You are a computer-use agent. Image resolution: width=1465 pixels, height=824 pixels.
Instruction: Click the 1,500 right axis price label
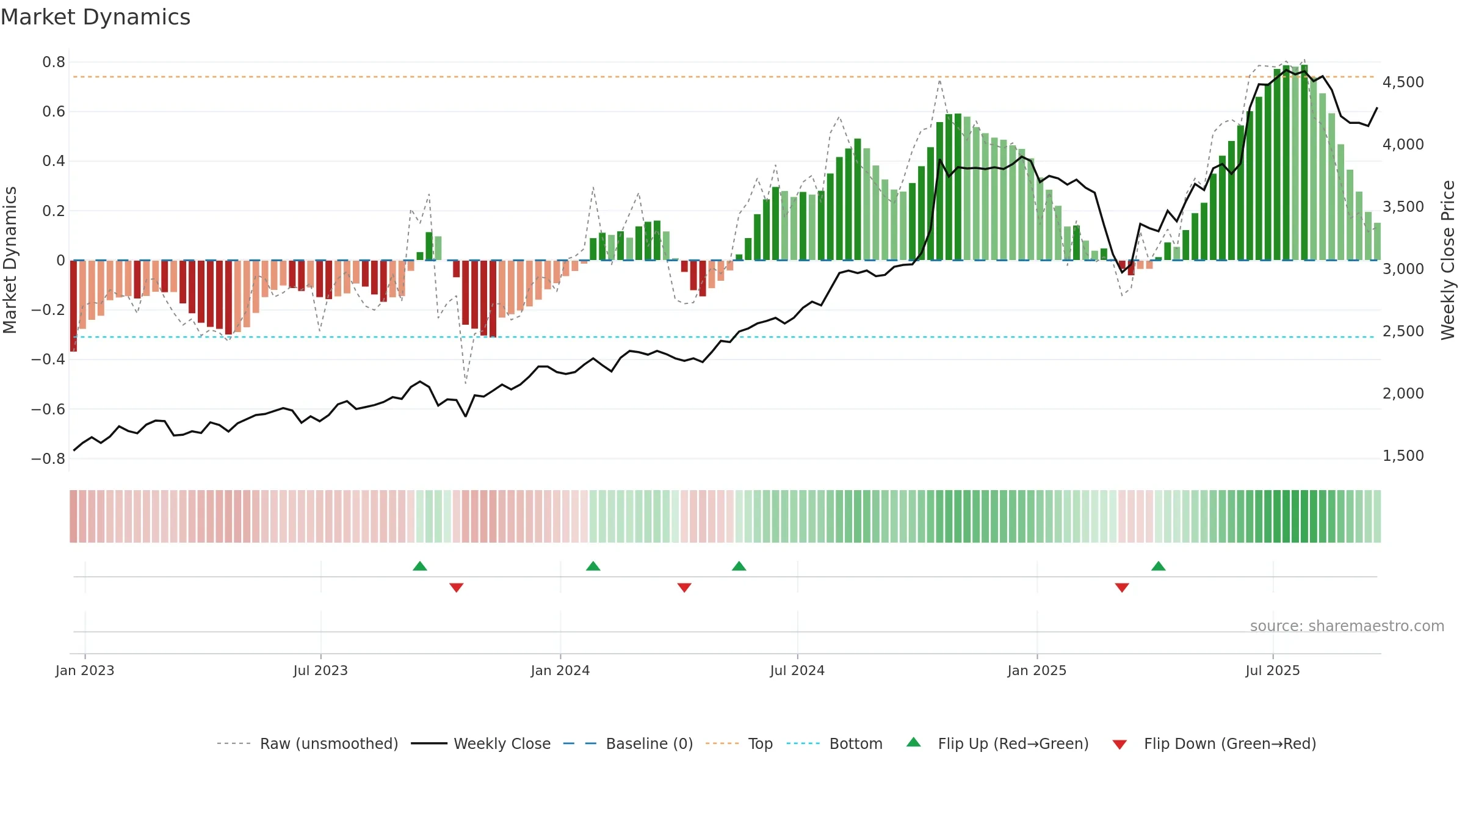1403,456
